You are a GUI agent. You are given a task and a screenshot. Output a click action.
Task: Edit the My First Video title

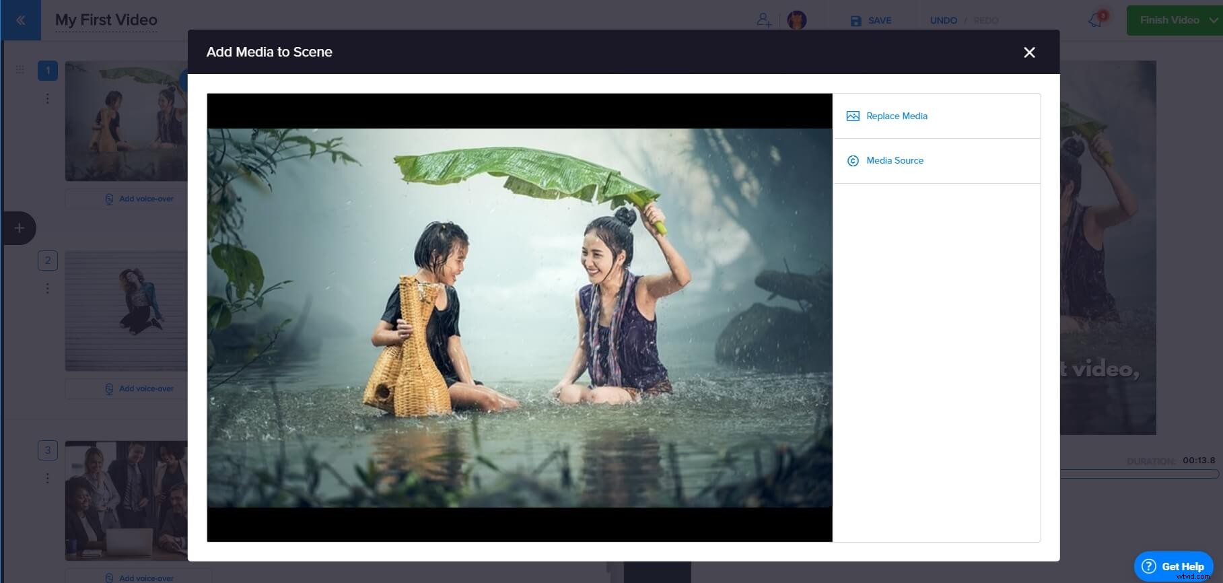click(106, 20)
